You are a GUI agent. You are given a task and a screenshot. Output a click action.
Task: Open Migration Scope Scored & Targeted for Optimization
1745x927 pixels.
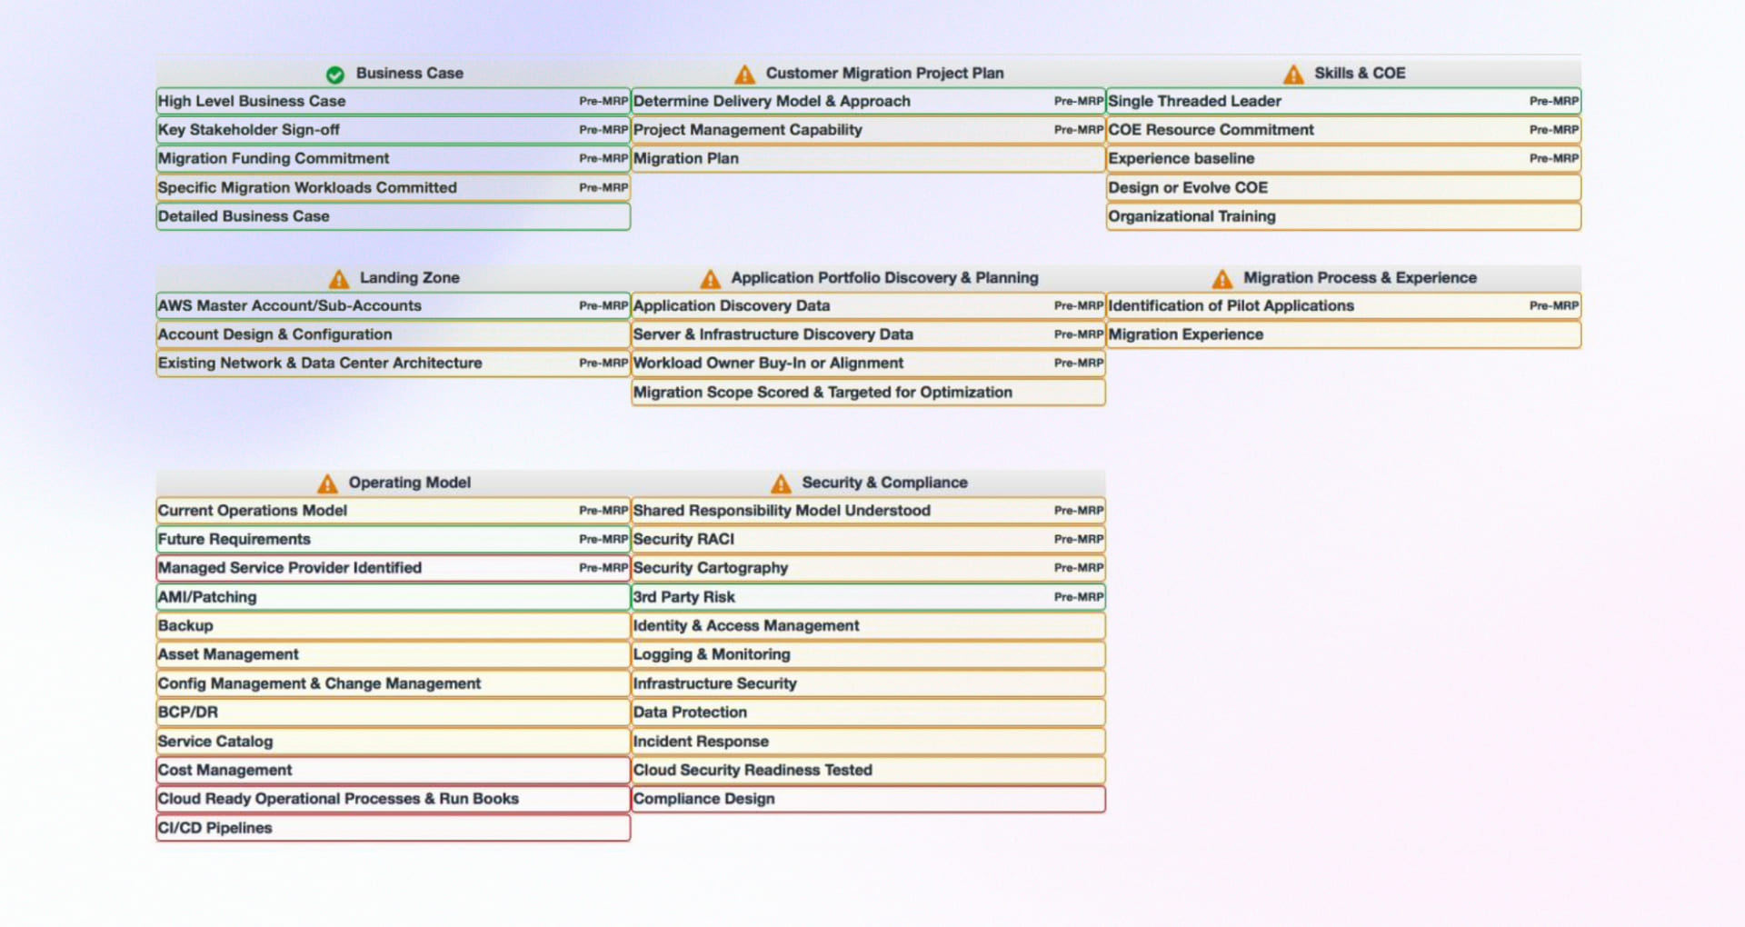(868, 392)
